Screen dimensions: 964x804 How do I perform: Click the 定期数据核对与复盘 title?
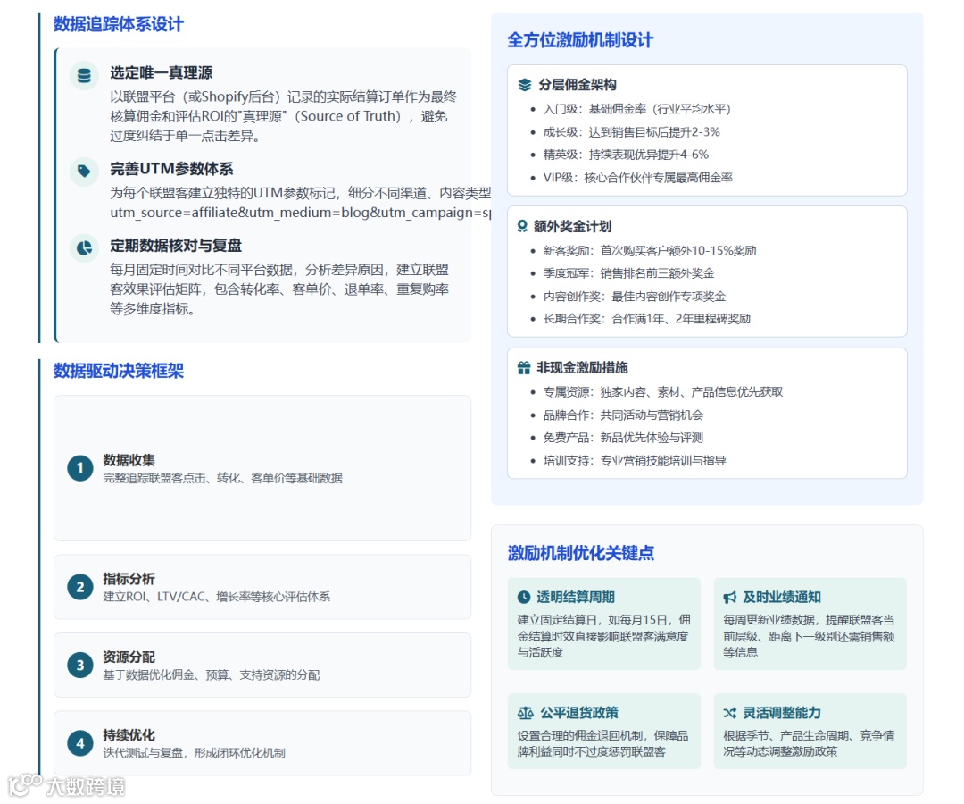click(x=176, y=246)
